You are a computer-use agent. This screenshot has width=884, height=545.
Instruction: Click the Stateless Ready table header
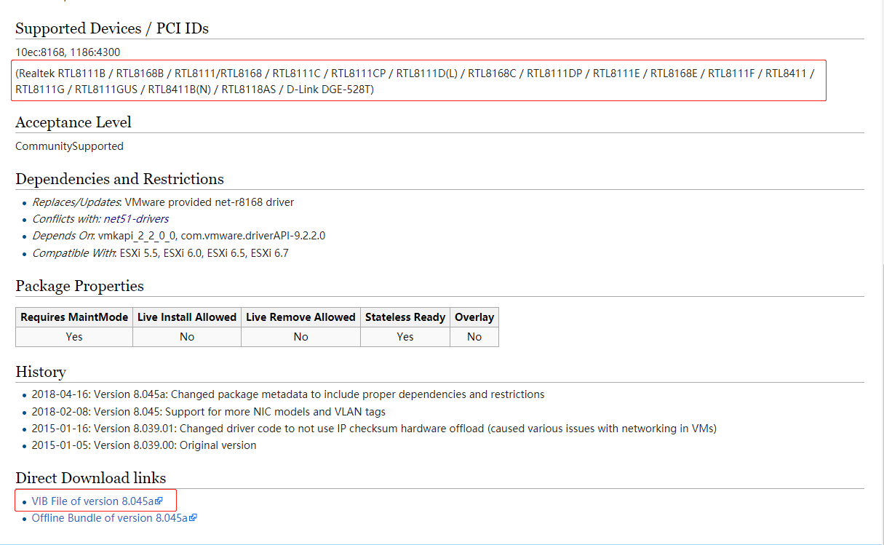point(405,317)
